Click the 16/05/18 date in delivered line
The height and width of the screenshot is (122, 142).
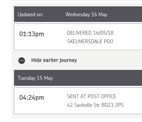103,33
